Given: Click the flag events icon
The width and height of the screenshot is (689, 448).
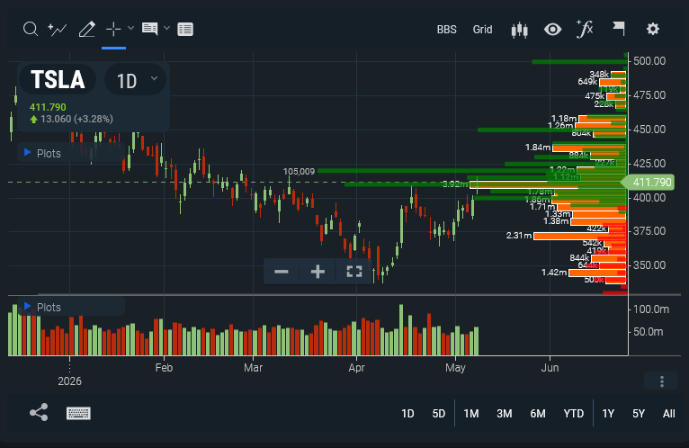Looking at the screenshot, I should pyautogui.click(x=619, y=29).
